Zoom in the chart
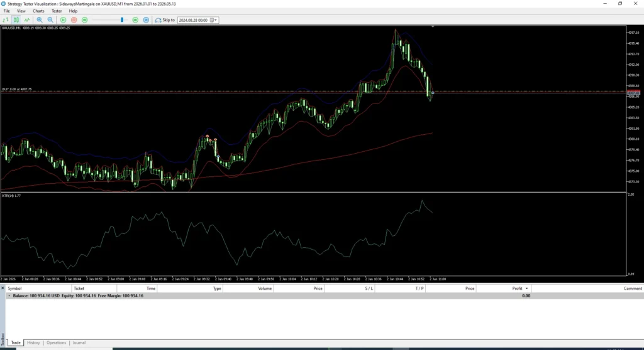 tap(40, 19)
